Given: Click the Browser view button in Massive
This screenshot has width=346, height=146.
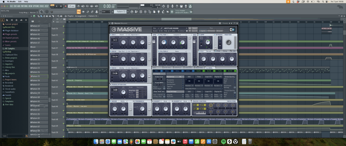Looking at the screenshot, I should (x=219, y=31).
